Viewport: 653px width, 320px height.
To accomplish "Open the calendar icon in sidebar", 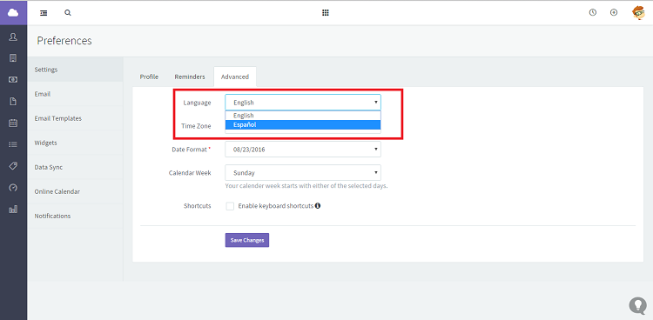I will (13, 123).
